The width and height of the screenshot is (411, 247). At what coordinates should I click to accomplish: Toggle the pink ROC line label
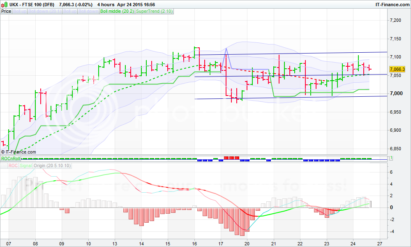pyautogui.click(x=13, y=165)
